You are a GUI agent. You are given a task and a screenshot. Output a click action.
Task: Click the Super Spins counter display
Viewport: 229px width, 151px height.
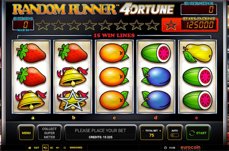pos(23,25)
